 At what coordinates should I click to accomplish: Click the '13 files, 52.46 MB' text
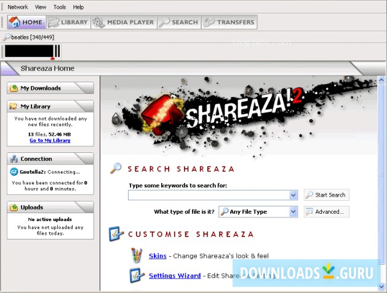[49, 135]
